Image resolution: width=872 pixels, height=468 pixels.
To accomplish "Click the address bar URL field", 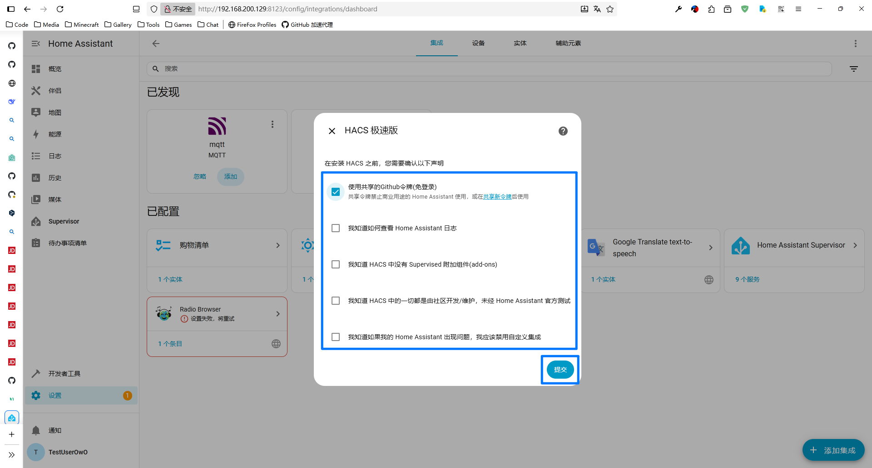I will coord(386,9).
